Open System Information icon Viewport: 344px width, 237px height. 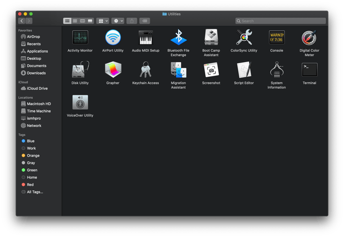click(x=277, y=70)
